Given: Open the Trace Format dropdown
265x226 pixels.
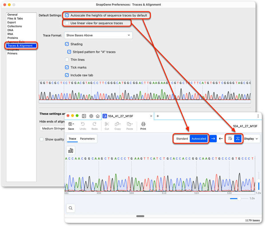Looking at the screenshot, I should 98,35.
